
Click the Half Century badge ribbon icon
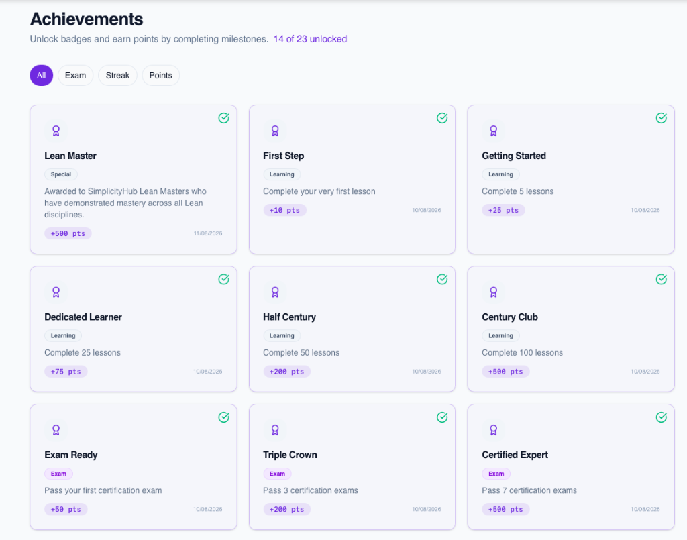point(274,292)
